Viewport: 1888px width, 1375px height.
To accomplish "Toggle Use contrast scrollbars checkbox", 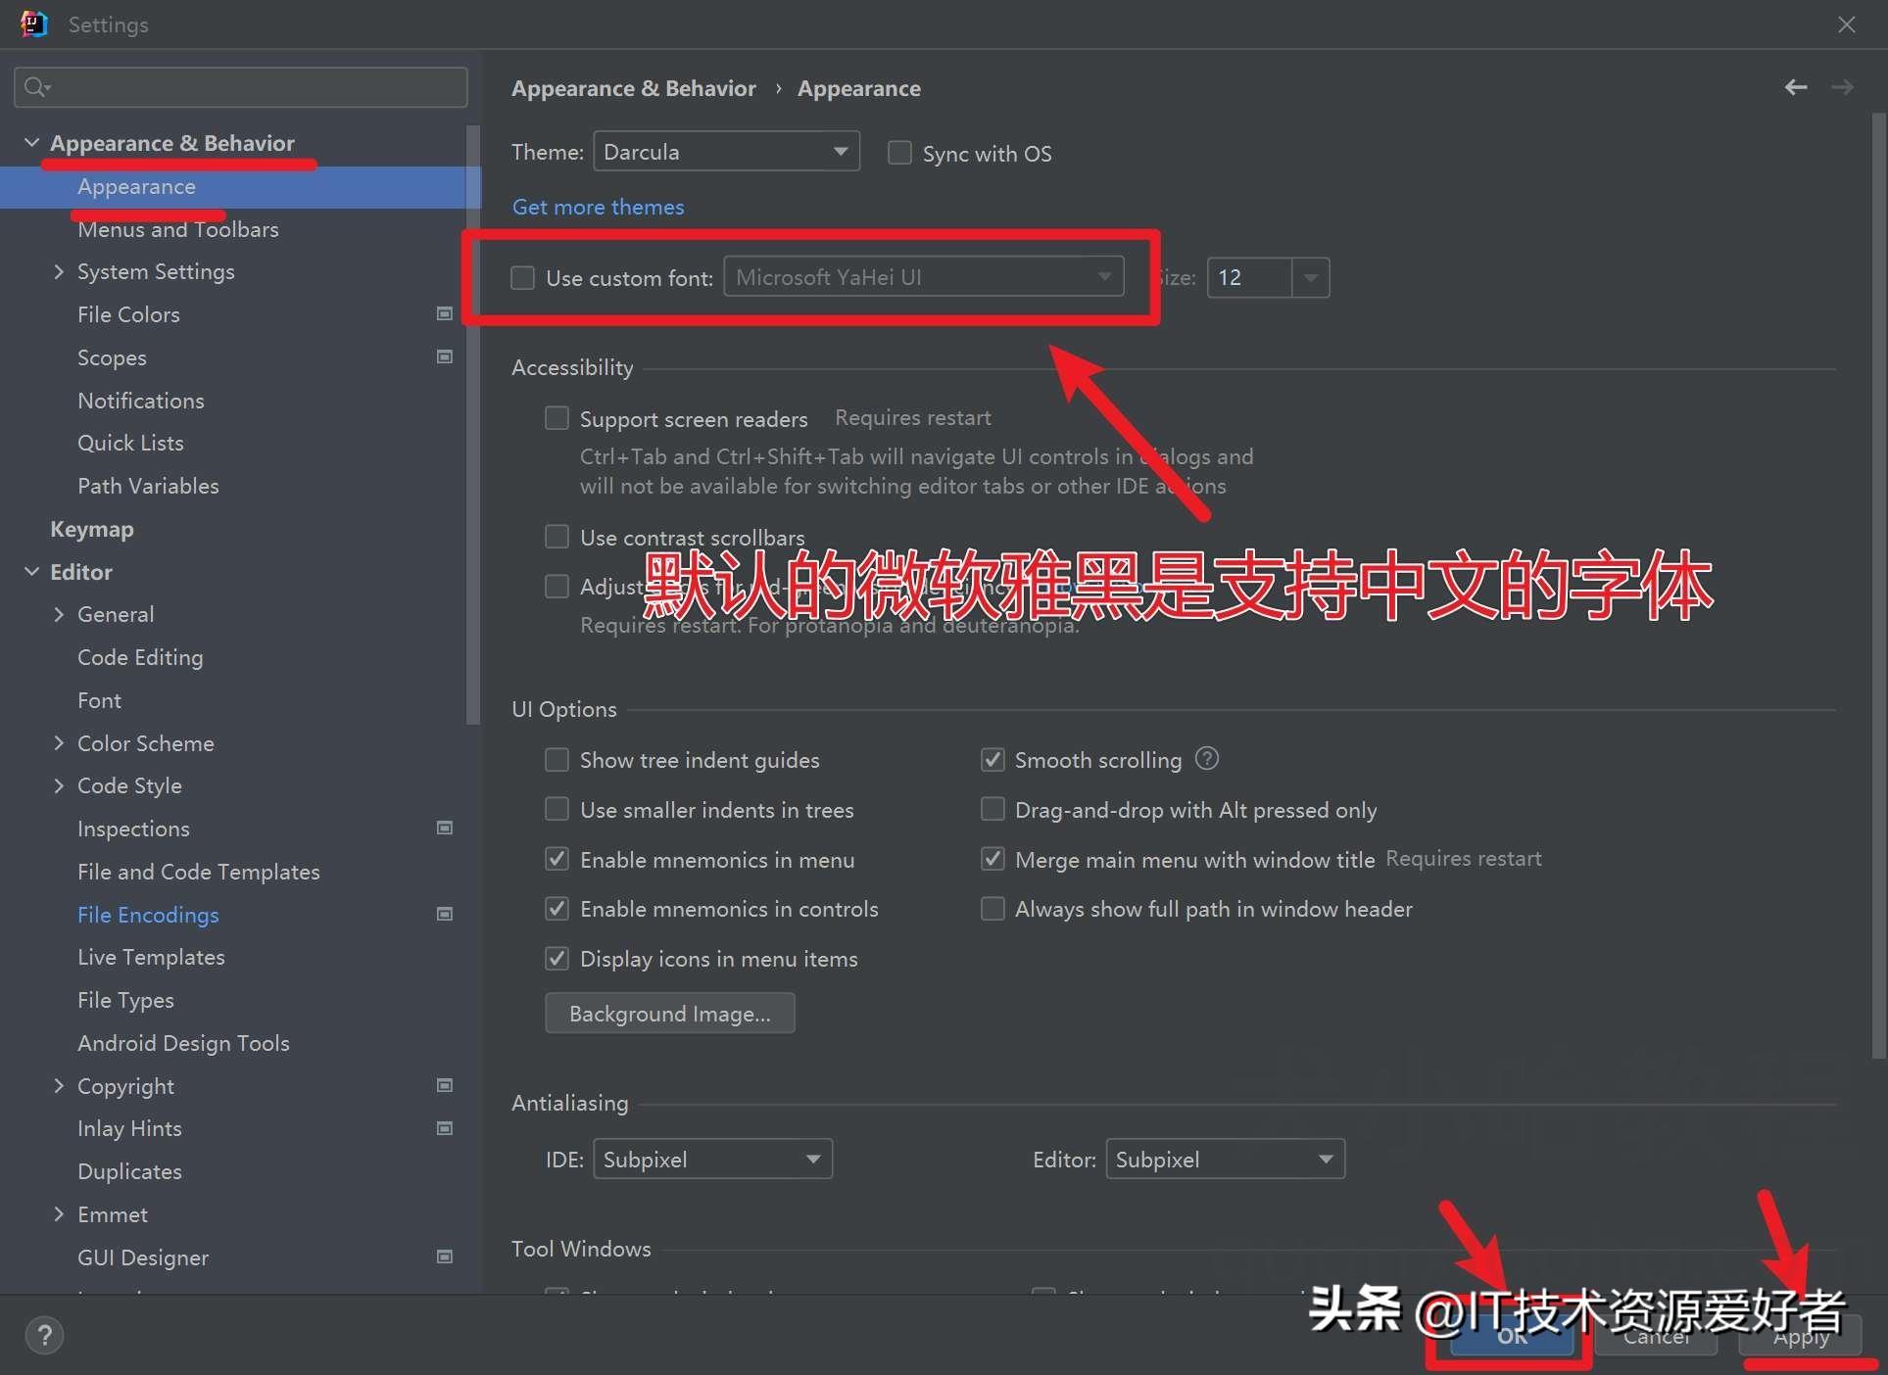I will point(557,537).
